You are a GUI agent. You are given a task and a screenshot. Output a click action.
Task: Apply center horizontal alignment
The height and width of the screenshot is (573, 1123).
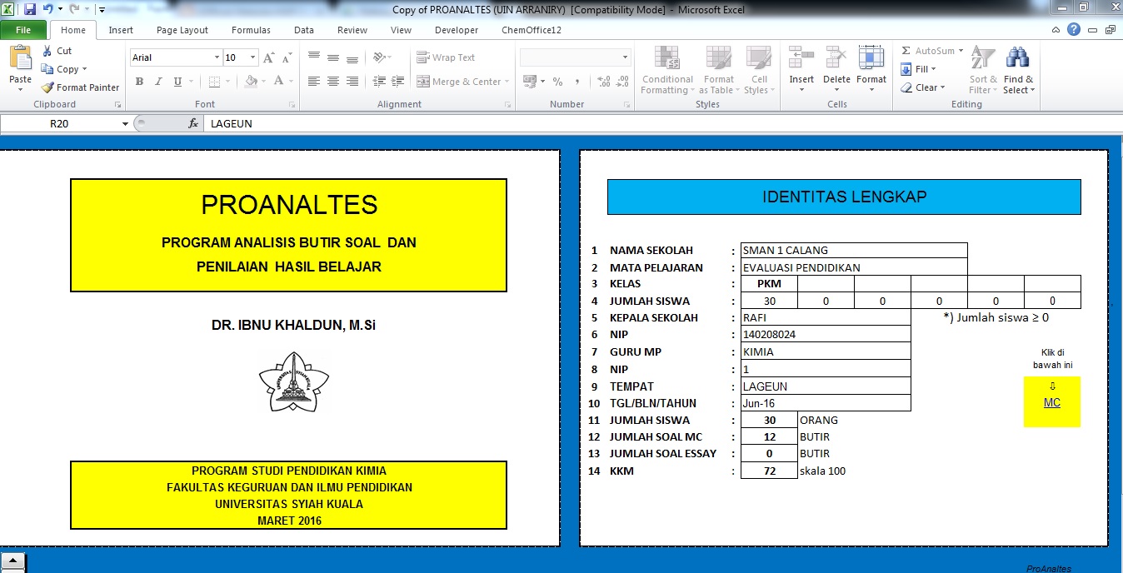333,82
